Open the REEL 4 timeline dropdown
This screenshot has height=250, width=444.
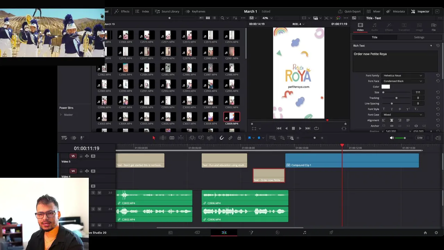[x=298, y=24]
